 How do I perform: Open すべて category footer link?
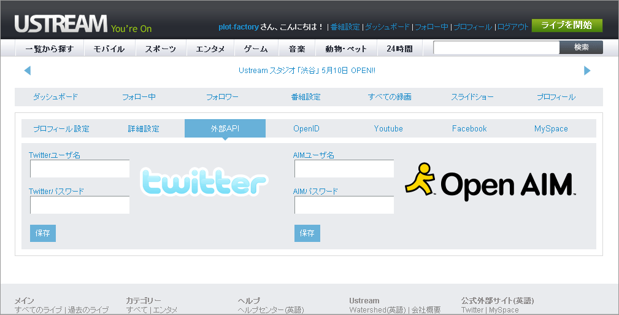(x=137, y=310)
